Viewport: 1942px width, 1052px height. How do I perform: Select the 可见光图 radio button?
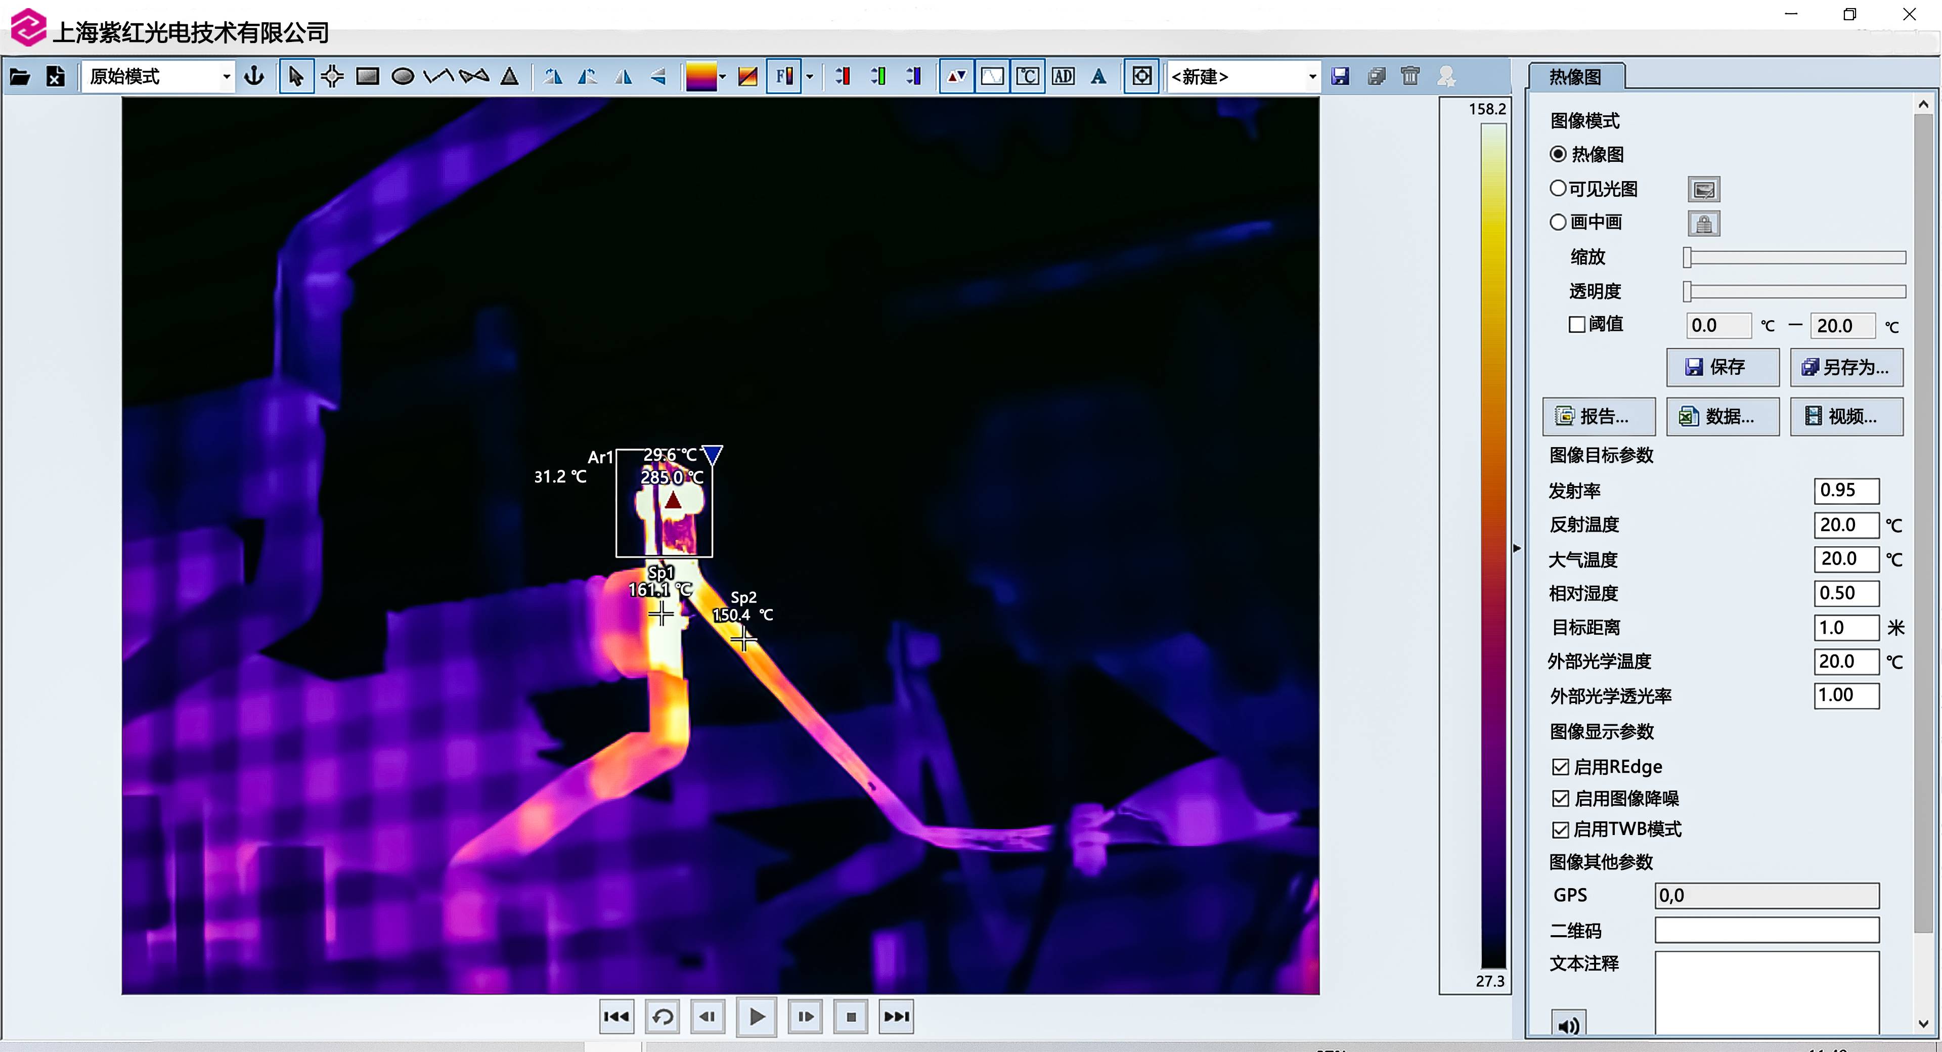click(x=1558, y=189)
